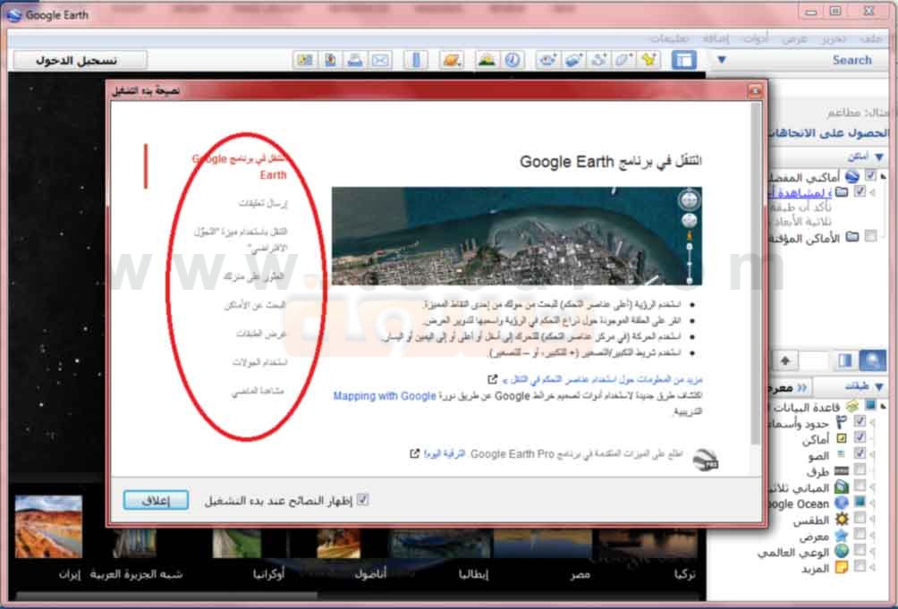Select the Ruler measuring tool

click(x=417, y=60)
